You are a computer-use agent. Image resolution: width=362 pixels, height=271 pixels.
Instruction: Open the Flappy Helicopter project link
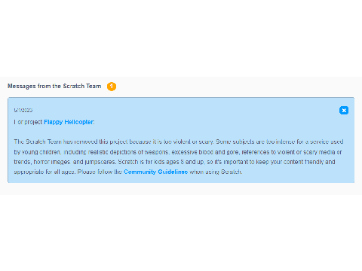69,122
